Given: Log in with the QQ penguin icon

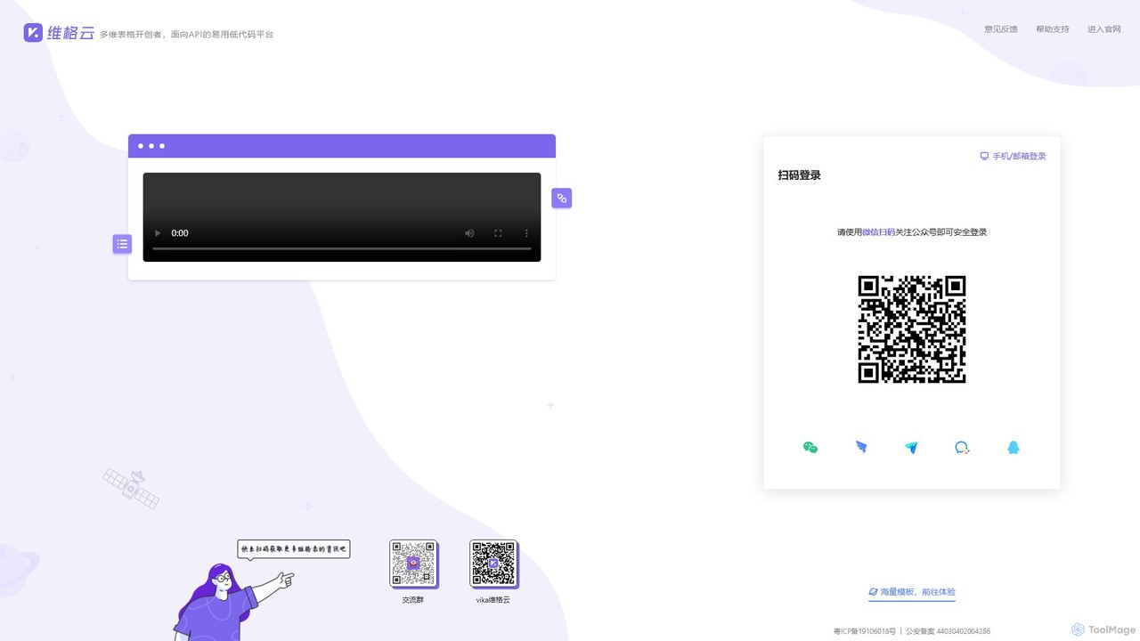Looking at the screenshot, I should pos(1013,448).
